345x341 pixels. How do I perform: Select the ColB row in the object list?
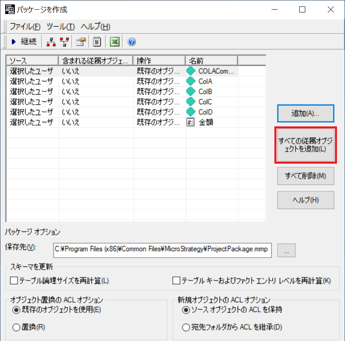pyautogui.click(x=120, y=91)
